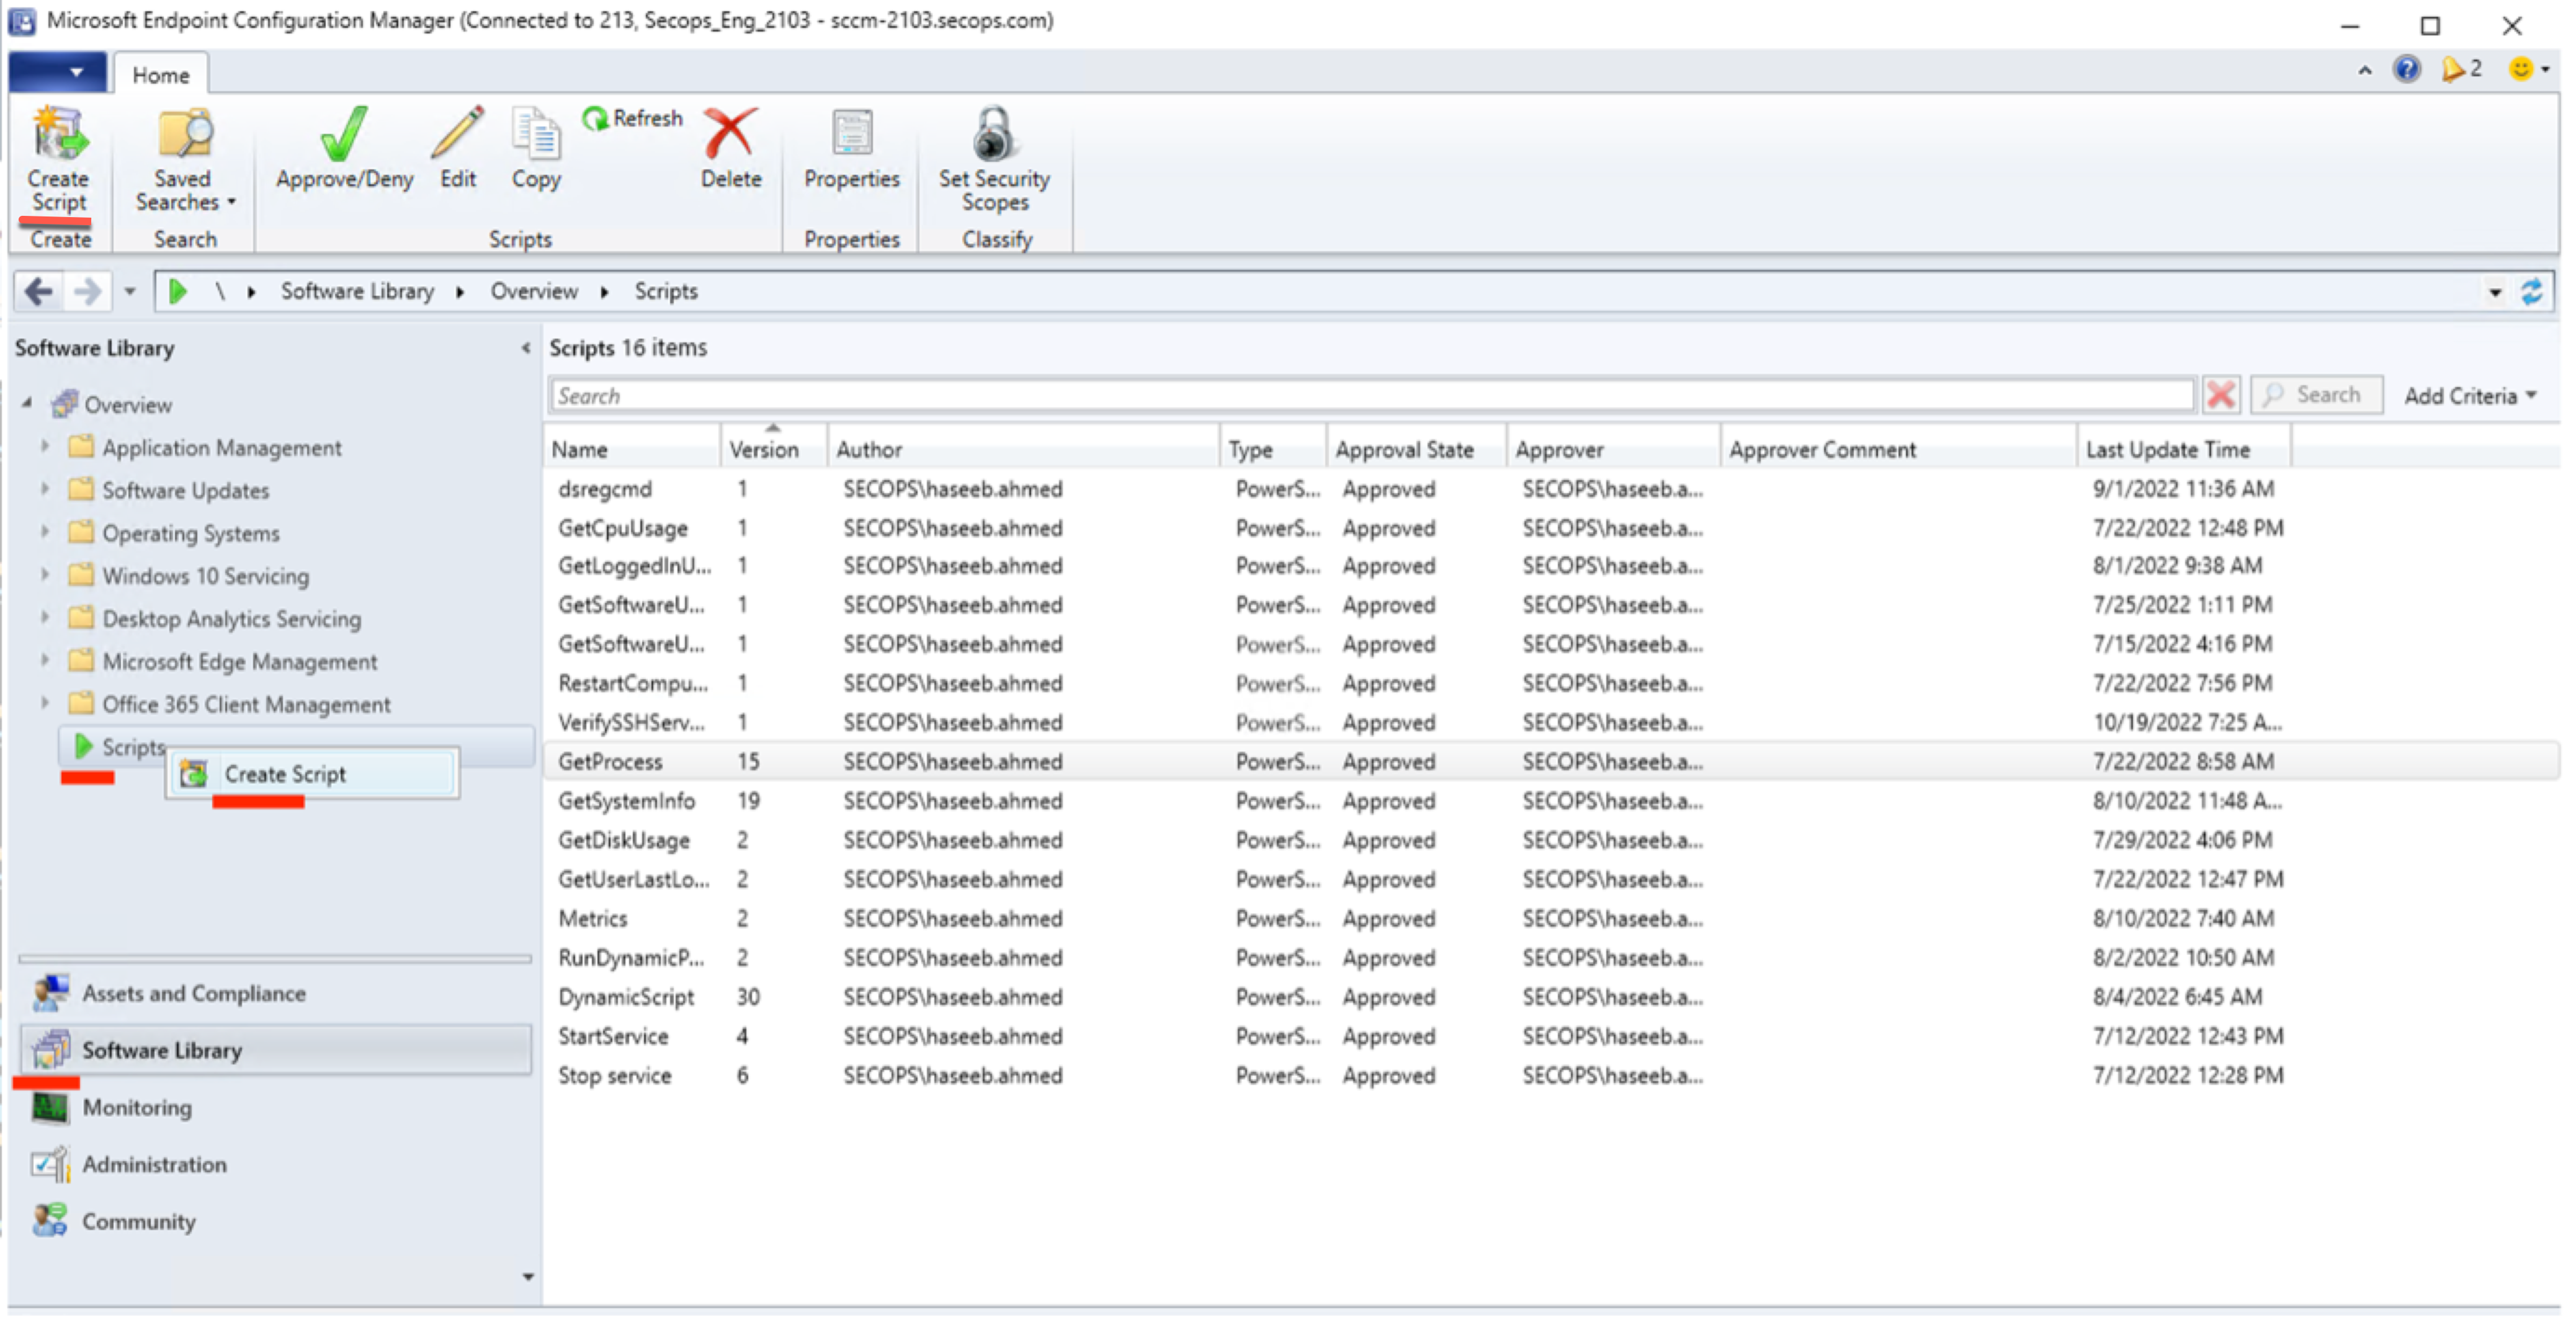
Task: Click Refresh in the ribbon
Action: [x=632, y=119]
